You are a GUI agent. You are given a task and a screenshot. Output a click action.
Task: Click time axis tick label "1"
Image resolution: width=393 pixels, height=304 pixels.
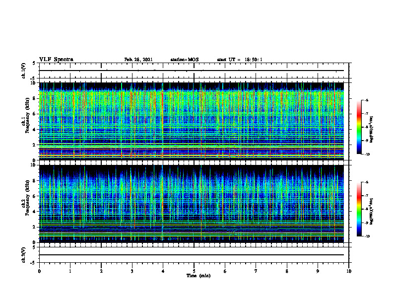click(x=70, y=271)
